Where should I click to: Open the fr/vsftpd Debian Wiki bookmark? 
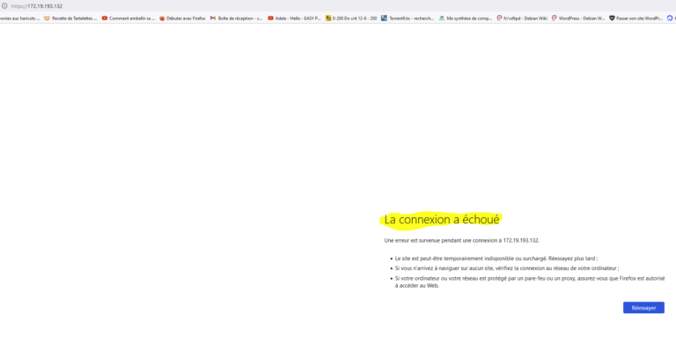click(522, 18)
